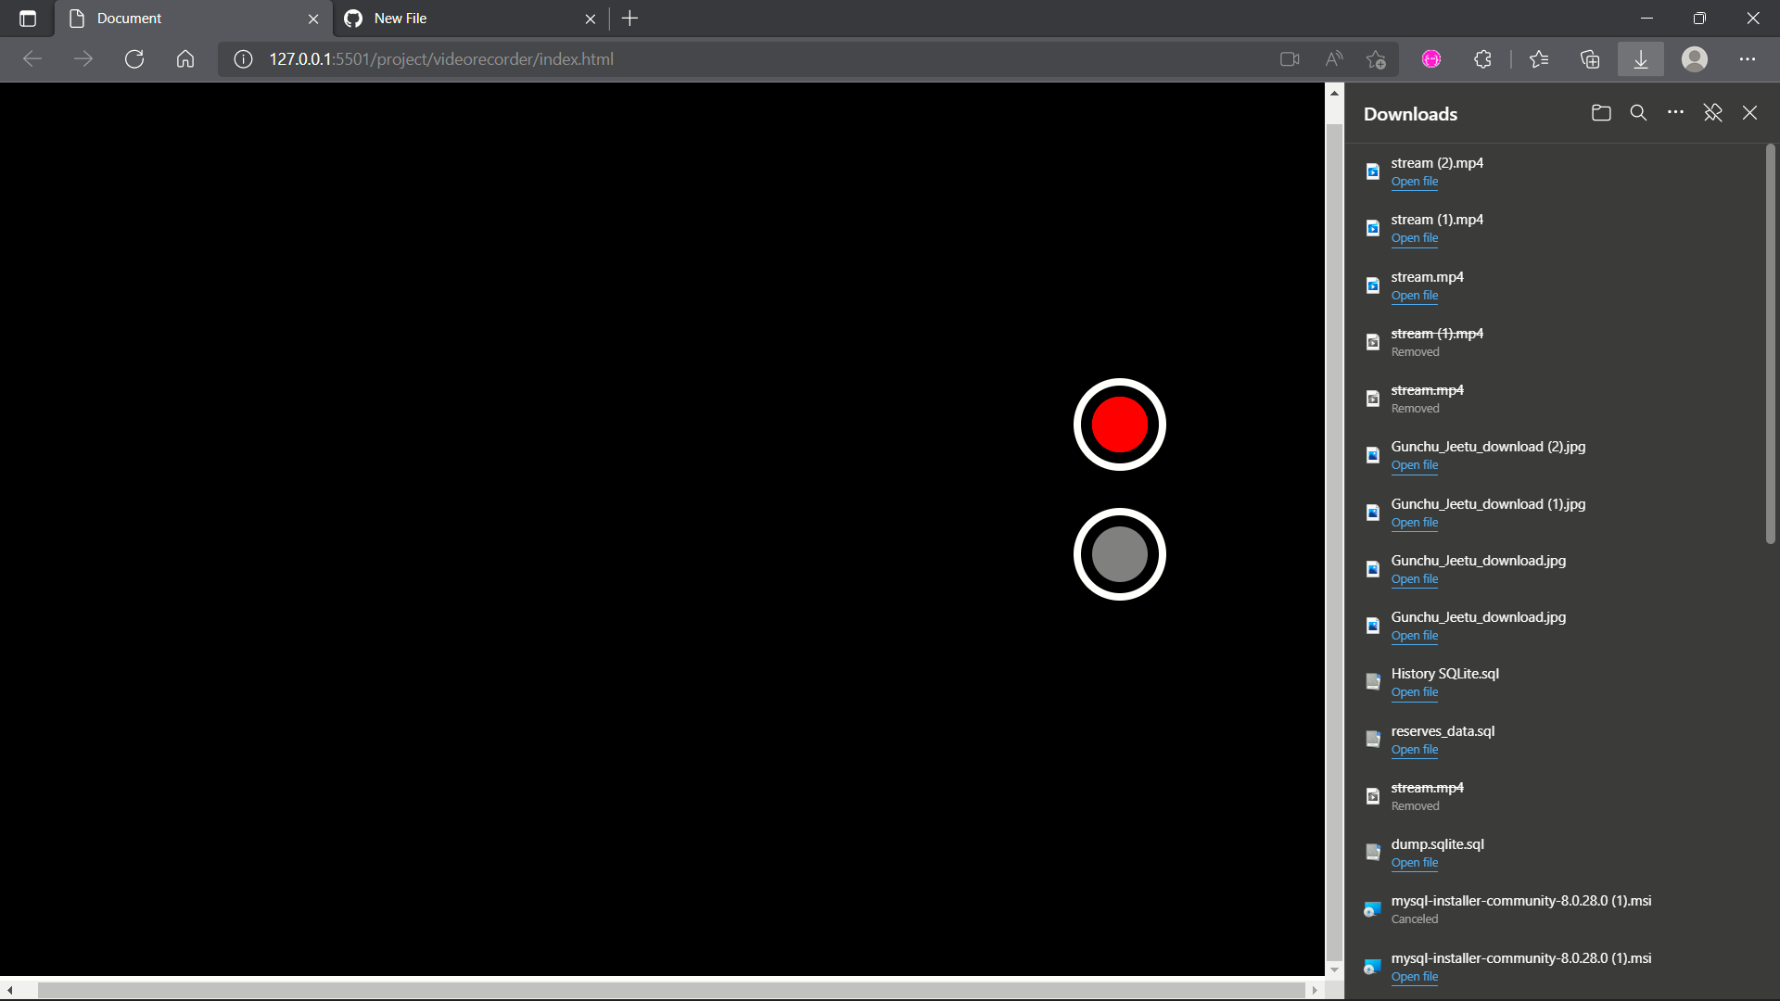The image size is (1780, 1001).
Task: Open file link for dump.sqlite.sql
Action: click(1414, 863)
